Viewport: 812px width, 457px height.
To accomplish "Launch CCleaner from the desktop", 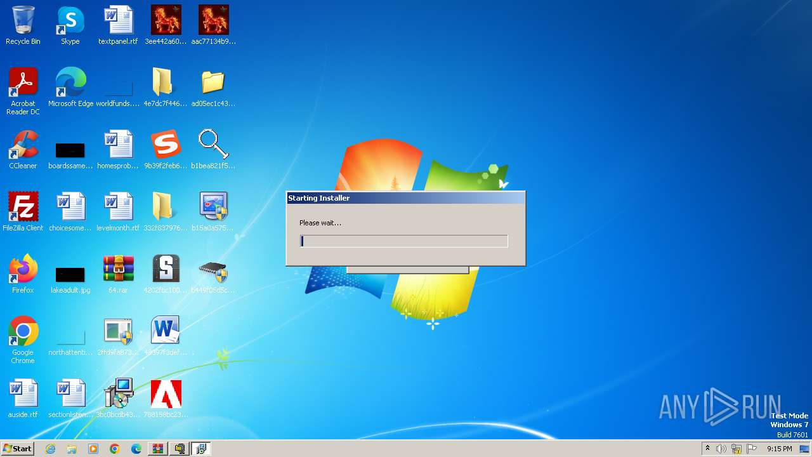I will 23,150.
